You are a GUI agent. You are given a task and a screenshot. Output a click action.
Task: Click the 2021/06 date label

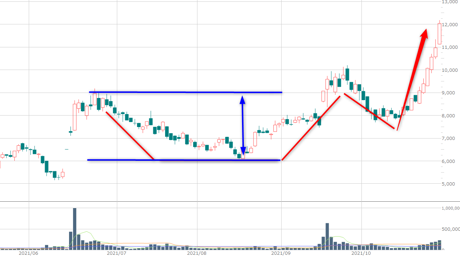pyautogui.click(x=28, y=253)
